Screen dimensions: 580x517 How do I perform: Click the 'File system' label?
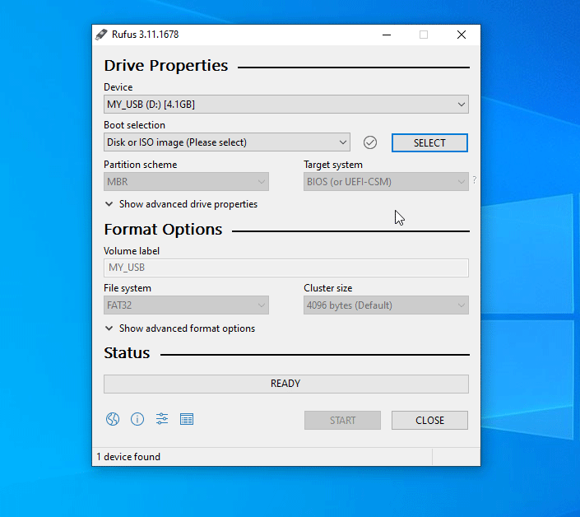click(128, 288)
